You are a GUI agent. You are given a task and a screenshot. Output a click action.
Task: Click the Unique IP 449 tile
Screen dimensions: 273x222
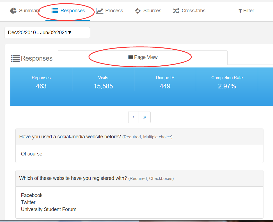tap(165, 83)
